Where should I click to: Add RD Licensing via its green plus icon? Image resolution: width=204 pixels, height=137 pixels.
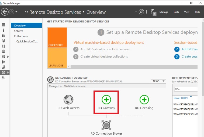[x=144, y=100]
